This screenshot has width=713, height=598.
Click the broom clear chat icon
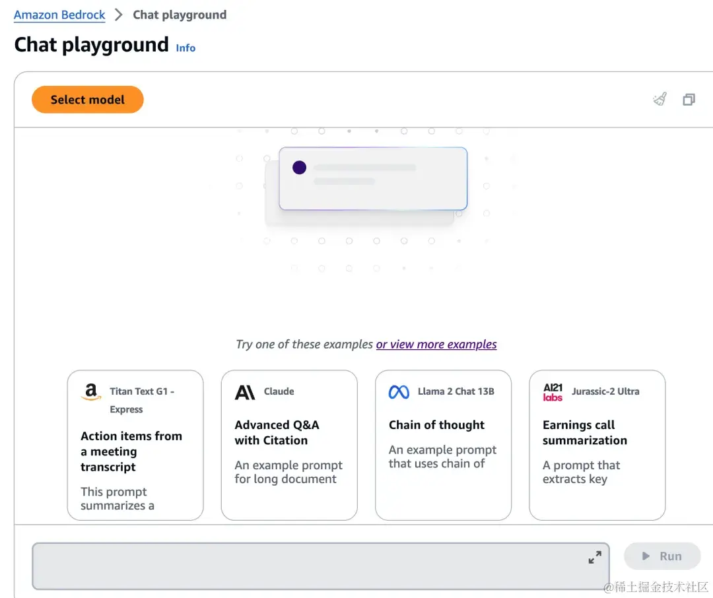[x=660, y=99]
